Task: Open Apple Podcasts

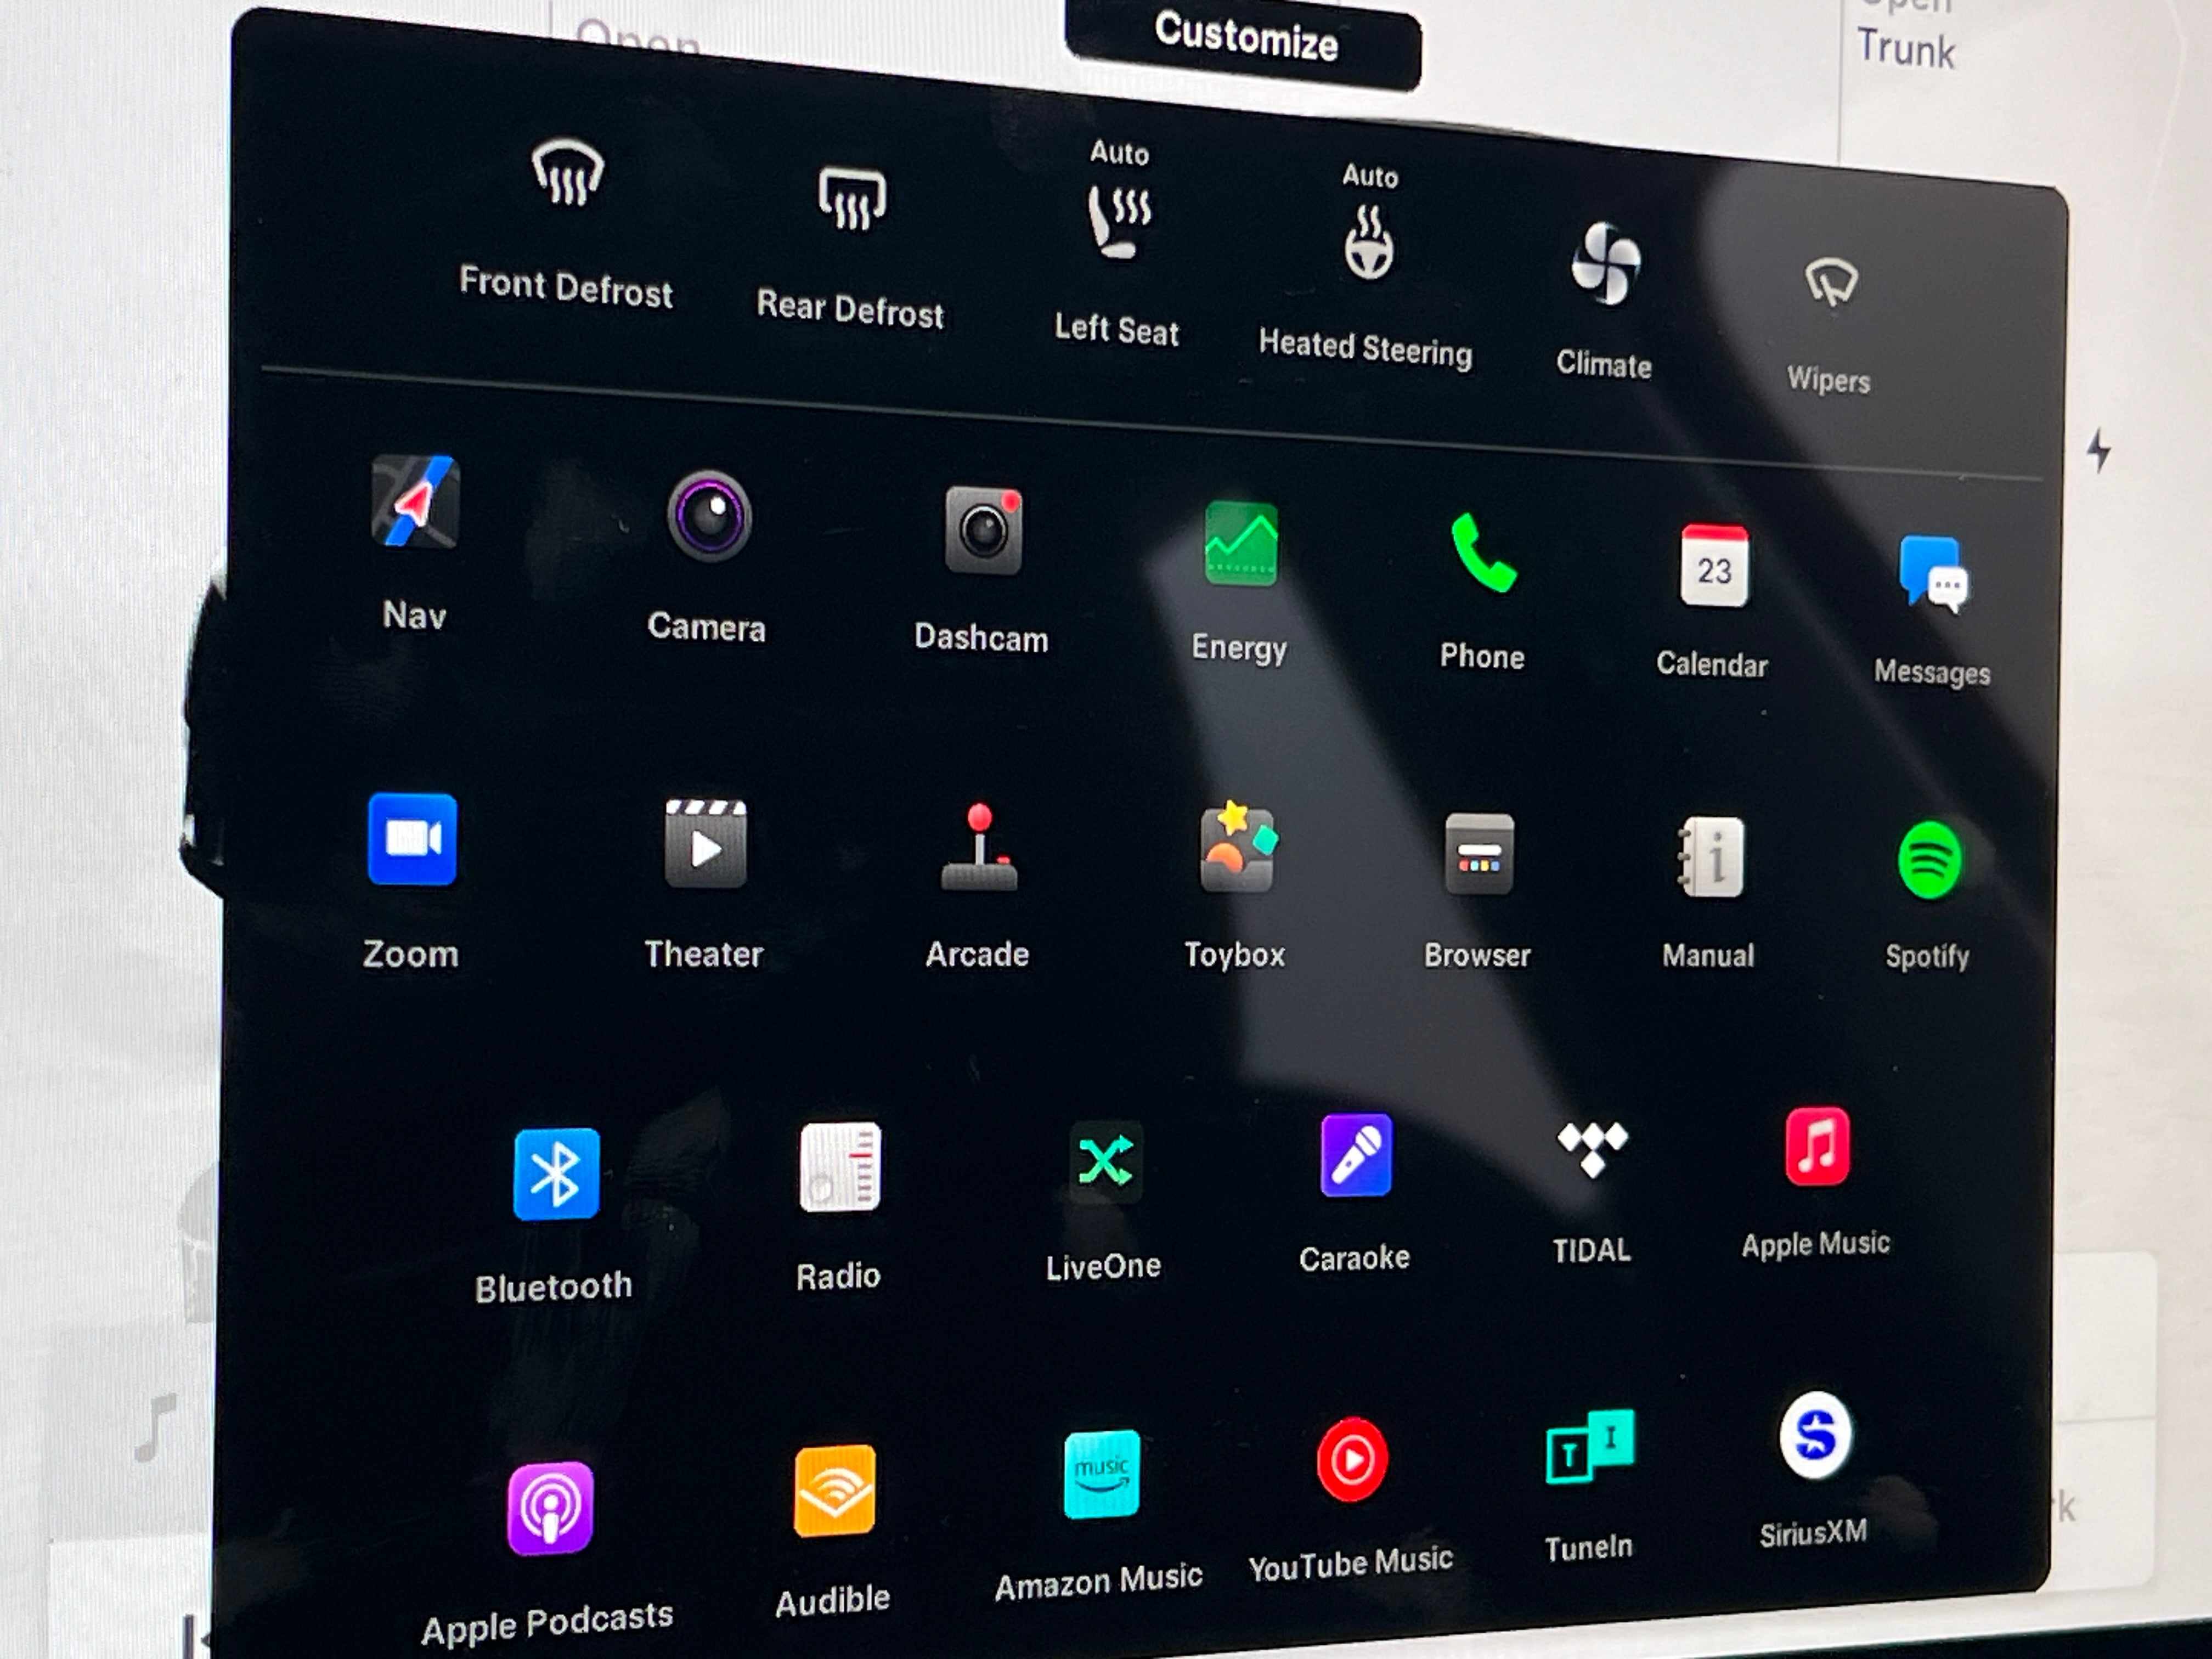Action: point(550,1508)
